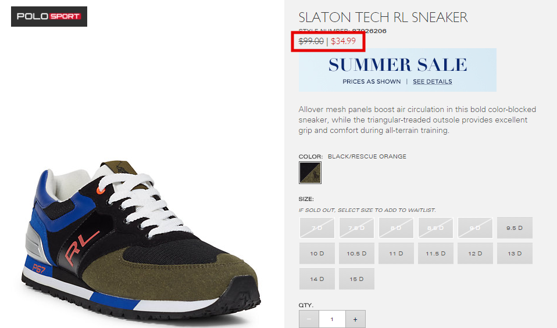
Task: Select size 13 D
Action: click(515, 254)
